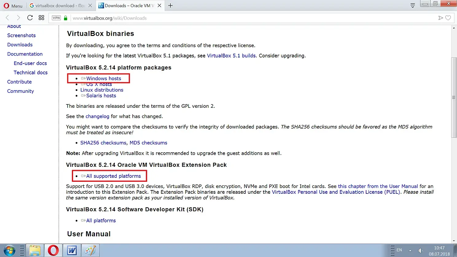Image resolution: width=457 pixels, height=257 pixels.
Task: Download the Solaris hosts package
Action: point(101,95)
